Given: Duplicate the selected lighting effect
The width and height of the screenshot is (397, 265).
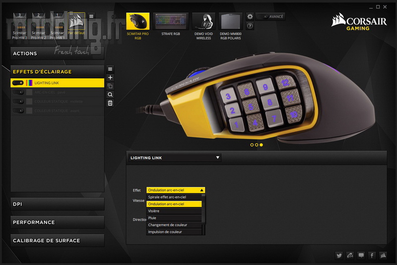Looking at the screenshot, I should pos(110,86).
